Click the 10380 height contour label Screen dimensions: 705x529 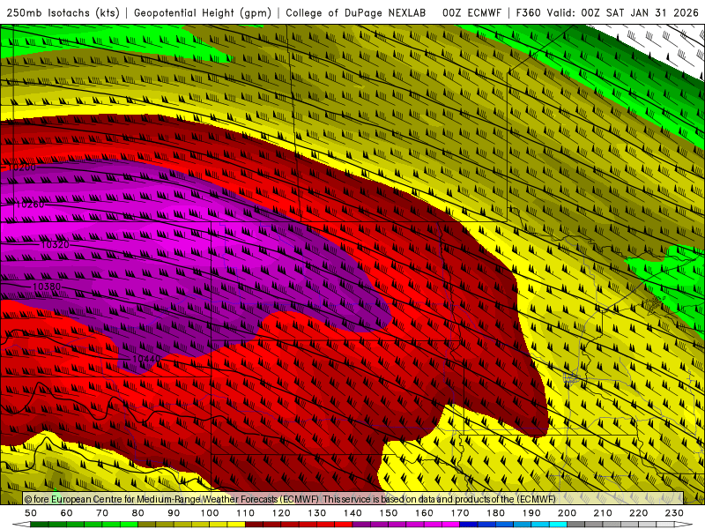[x=47, y=287]
